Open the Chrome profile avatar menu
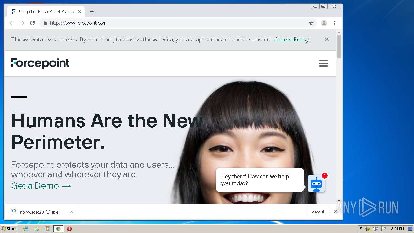 click(x=324, y=23)
